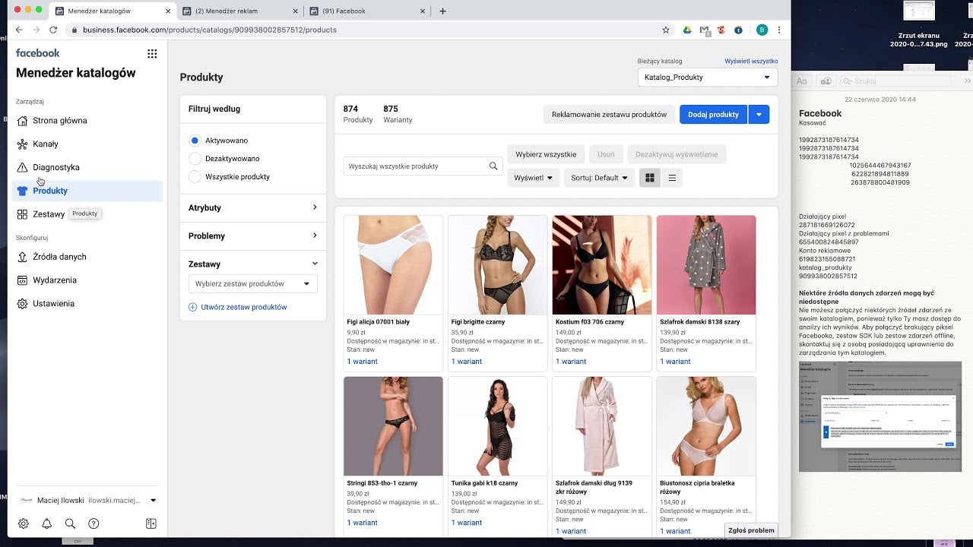Open the Katalog_Produkty catalog dropdown
This screenshot has width=973, height=547.
point(708,77)
